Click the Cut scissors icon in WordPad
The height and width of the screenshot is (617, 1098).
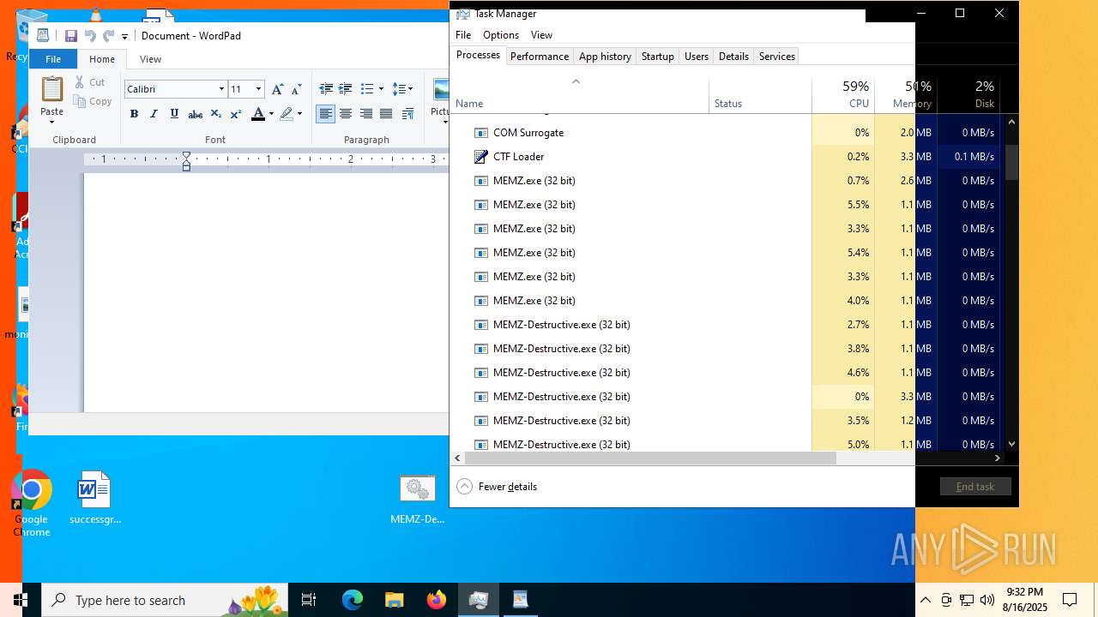[x=80, y=82]
